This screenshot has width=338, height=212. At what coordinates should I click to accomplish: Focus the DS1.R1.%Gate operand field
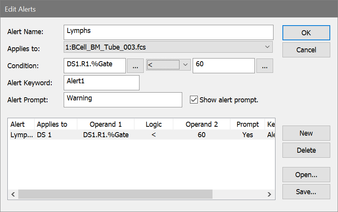[x=94, y=65]
